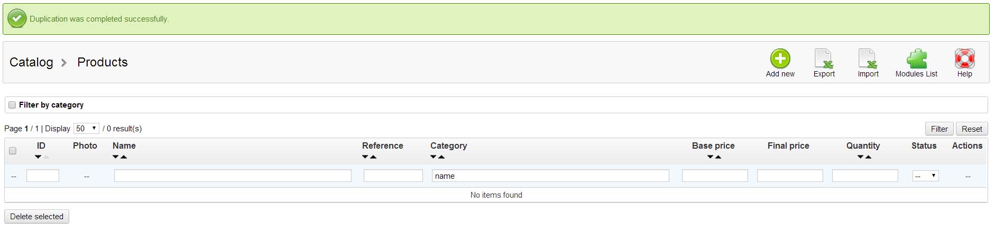Screen dimensions: 995x233
Task: Enable the Filter by category checkbox
Action: click(x=12, y=105)
